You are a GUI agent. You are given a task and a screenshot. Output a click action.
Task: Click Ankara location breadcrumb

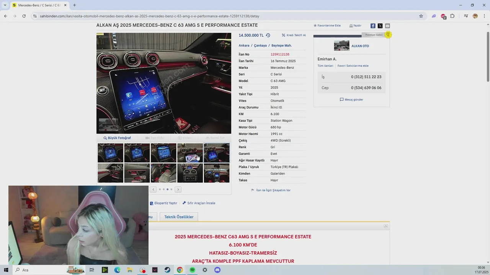coord(244,45)
